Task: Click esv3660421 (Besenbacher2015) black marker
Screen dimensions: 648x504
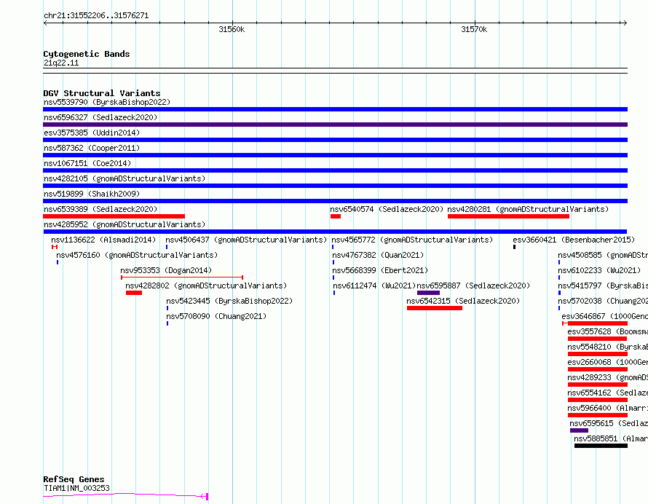Action: pos(515,247)
